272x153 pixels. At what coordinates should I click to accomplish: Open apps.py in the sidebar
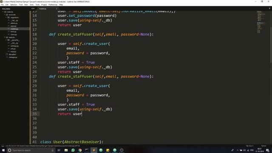click(14, 26)
